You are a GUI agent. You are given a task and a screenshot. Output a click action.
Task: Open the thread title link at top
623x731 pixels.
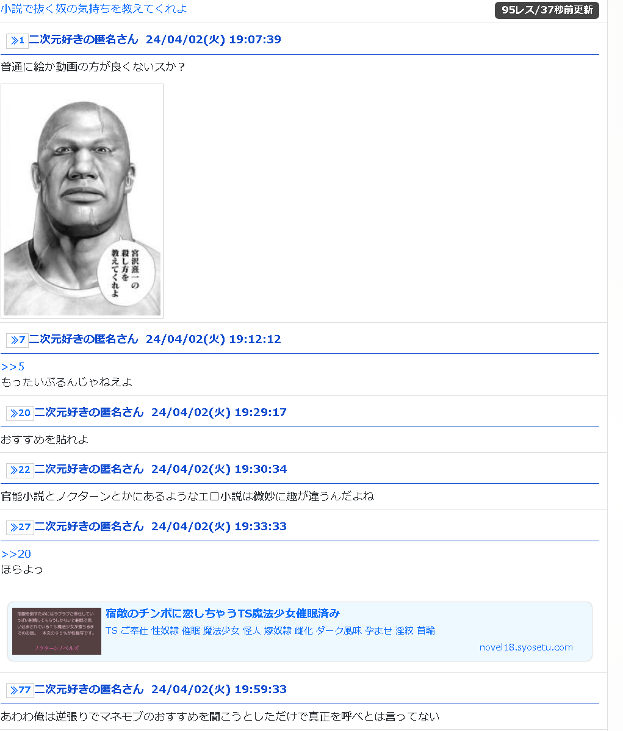(x=94, y=9)
